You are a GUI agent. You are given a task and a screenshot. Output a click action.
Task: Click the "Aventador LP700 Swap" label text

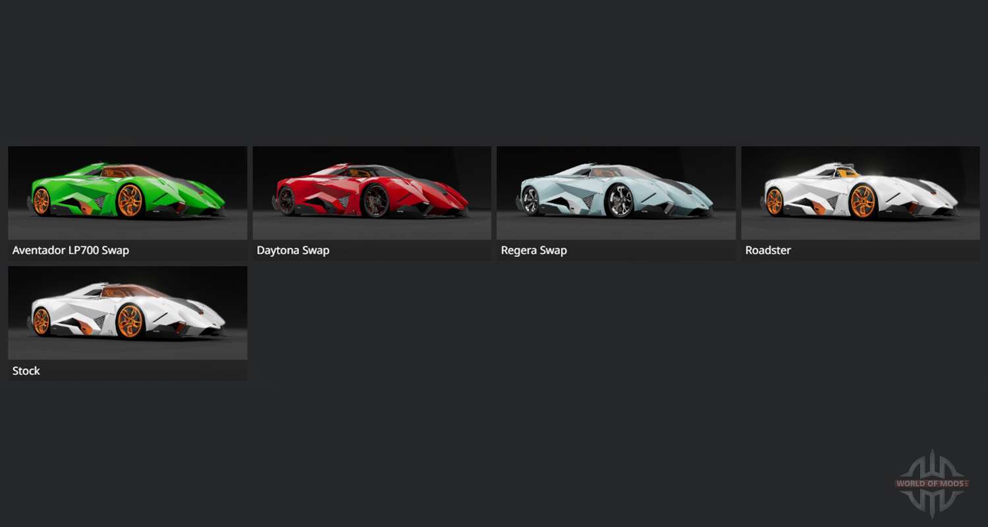click(70, 250)
